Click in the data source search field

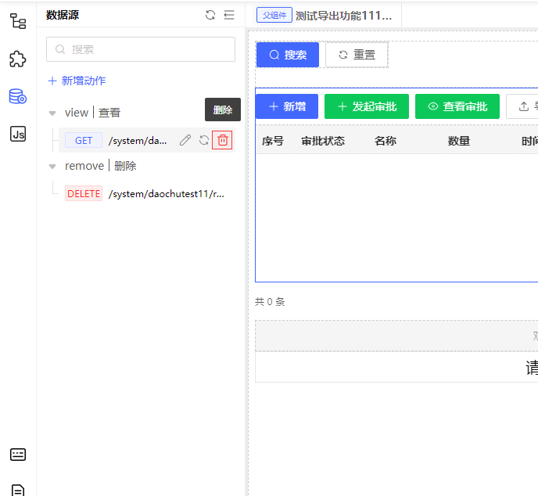(141, 49)
